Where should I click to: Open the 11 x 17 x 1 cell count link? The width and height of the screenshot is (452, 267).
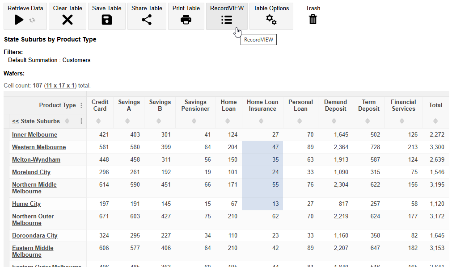pos(60,85)
